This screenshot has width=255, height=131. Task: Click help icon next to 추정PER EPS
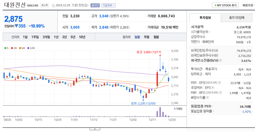(212, 88)
